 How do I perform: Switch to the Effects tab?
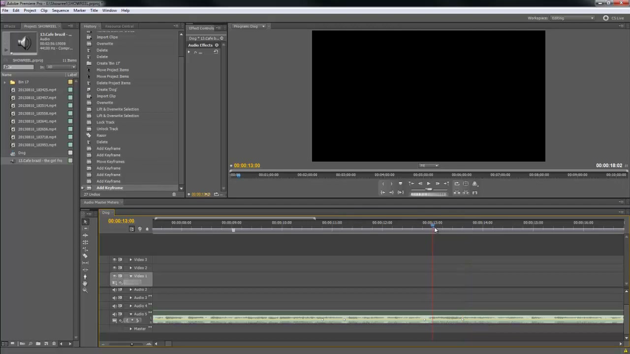point(9,26)
